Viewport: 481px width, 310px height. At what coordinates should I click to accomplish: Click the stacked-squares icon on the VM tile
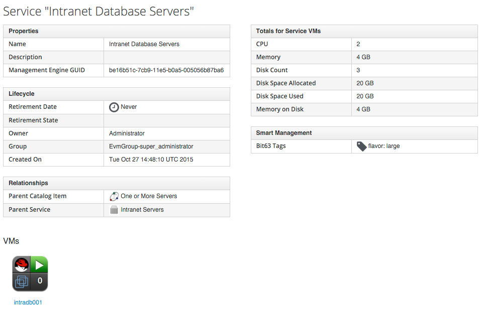click(22, 281)
